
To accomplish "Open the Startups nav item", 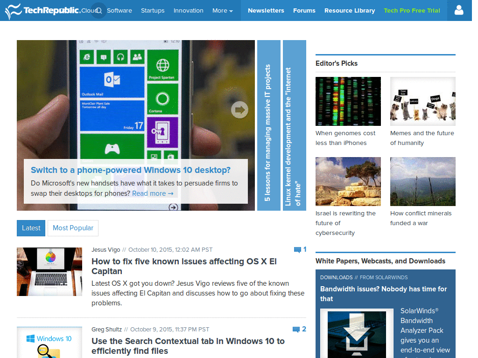I will click(153, 11).
